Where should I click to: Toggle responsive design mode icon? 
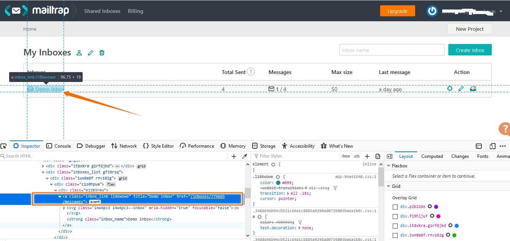pyautogui.click(x=492, y=146)
